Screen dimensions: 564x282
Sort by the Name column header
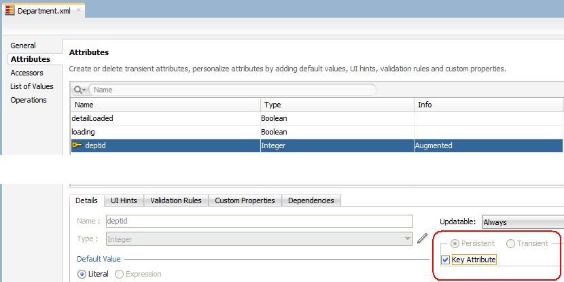click(x=166, y=105)
